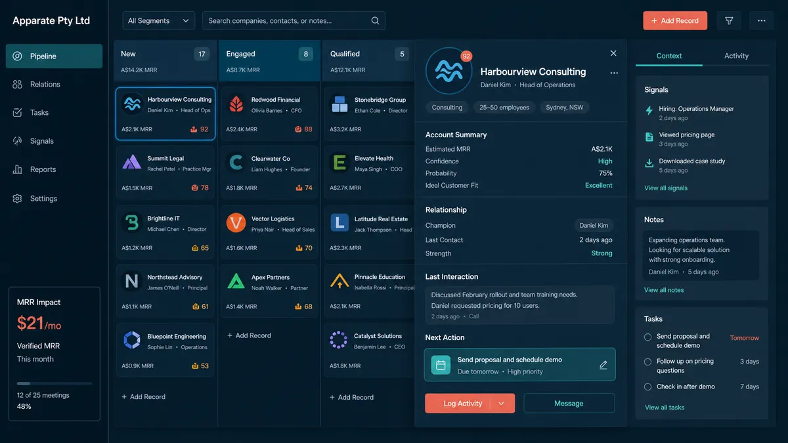Click the search companies input field
Viewport: 788px width, 443px height.
pyautogui.click(x=294, y=21)
